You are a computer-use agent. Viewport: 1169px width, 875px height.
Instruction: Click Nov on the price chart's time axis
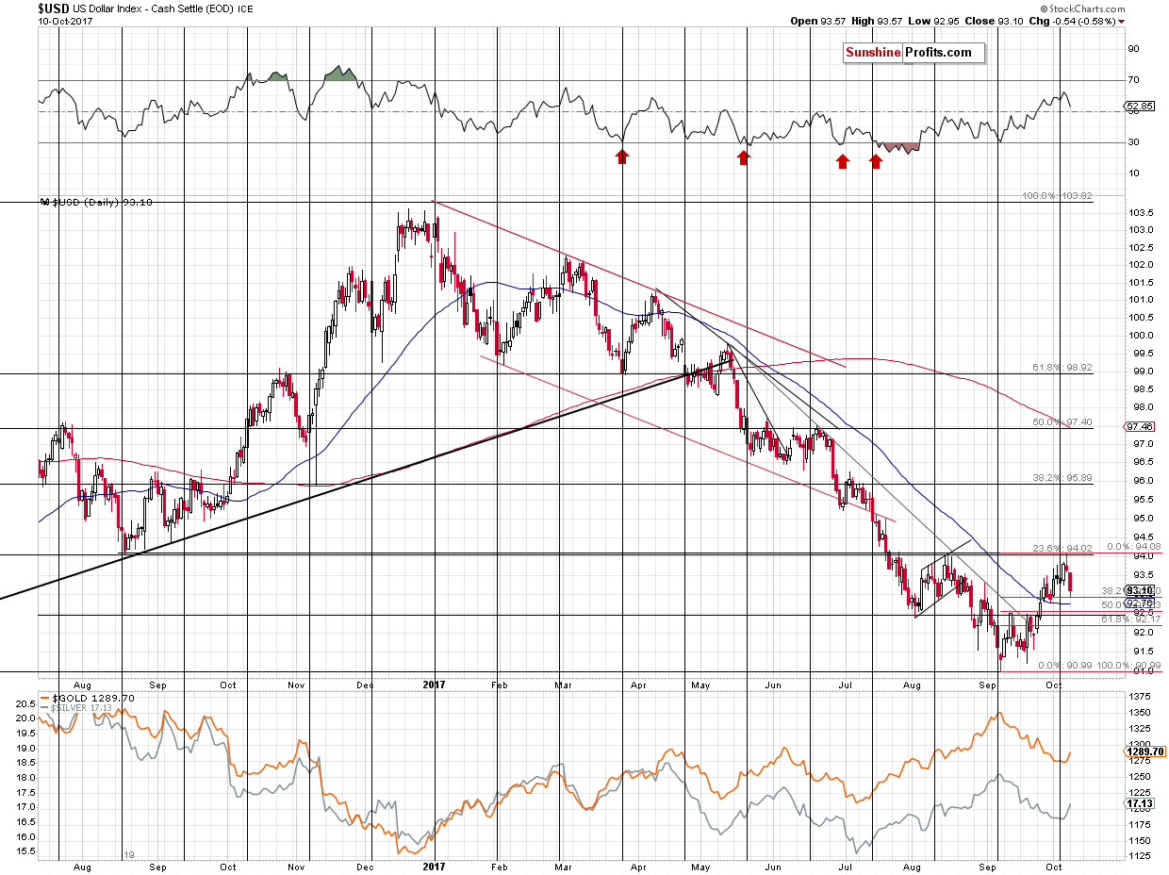pos(296,685)
